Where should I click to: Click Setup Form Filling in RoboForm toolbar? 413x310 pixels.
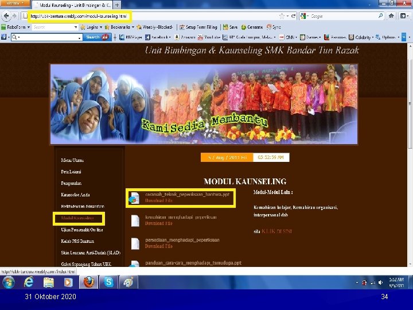coord(198,27)
